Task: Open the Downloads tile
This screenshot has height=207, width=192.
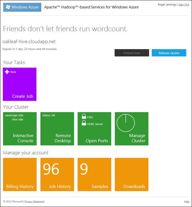Action: click(x=132, y=174)
